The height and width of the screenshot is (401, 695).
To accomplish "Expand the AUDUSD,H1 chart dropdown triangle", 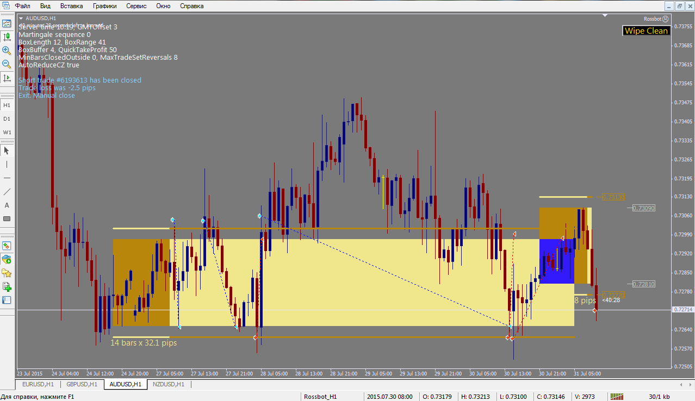I will point(21,18).
